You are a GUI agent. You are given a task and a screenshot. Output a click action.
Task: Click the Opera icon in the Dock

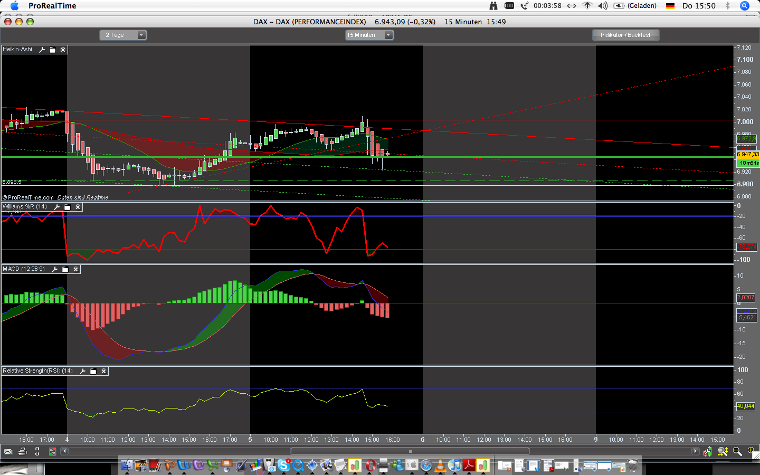tap(370, 465)
